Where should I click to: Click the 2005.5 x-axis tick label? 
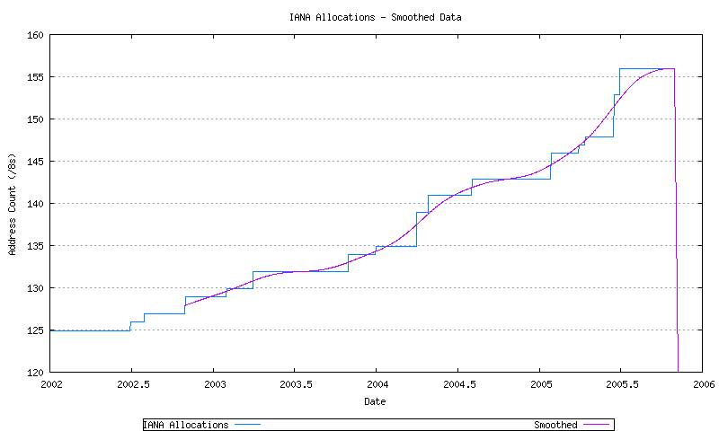tap(620, 384)
